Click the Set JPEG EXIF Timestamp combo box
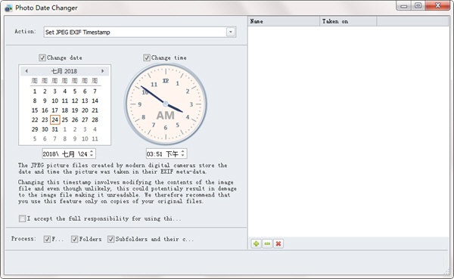The width and height of the screenshot is (454, 279). [x=140, y=32]
